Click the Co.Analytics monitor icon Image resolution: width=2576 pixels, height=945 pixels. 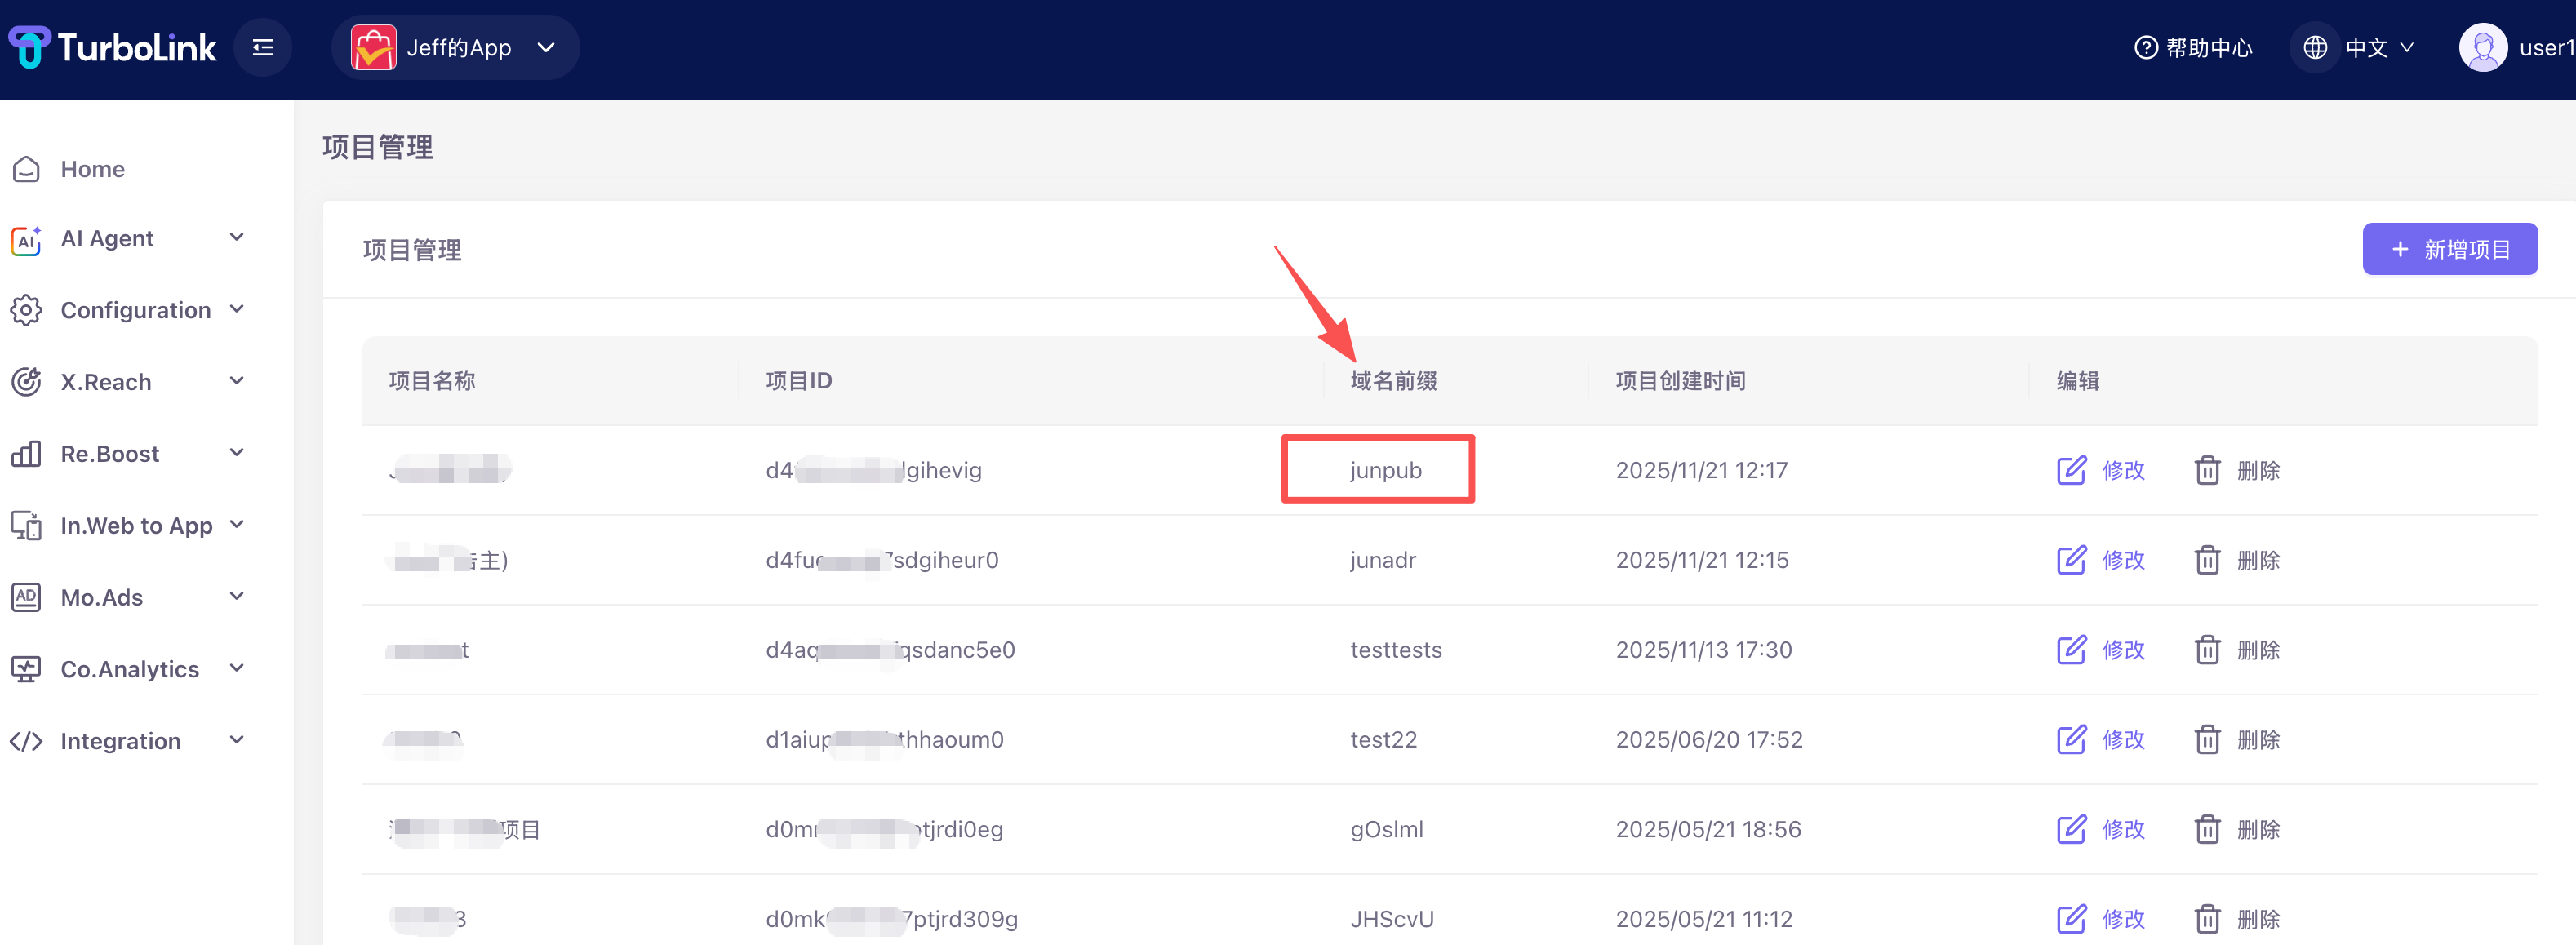pos(26,668)
